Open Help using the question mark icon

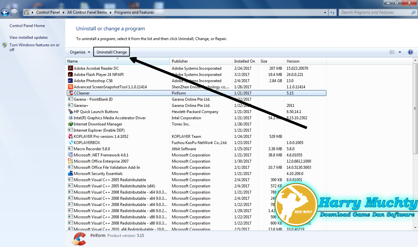click(410, 52)
